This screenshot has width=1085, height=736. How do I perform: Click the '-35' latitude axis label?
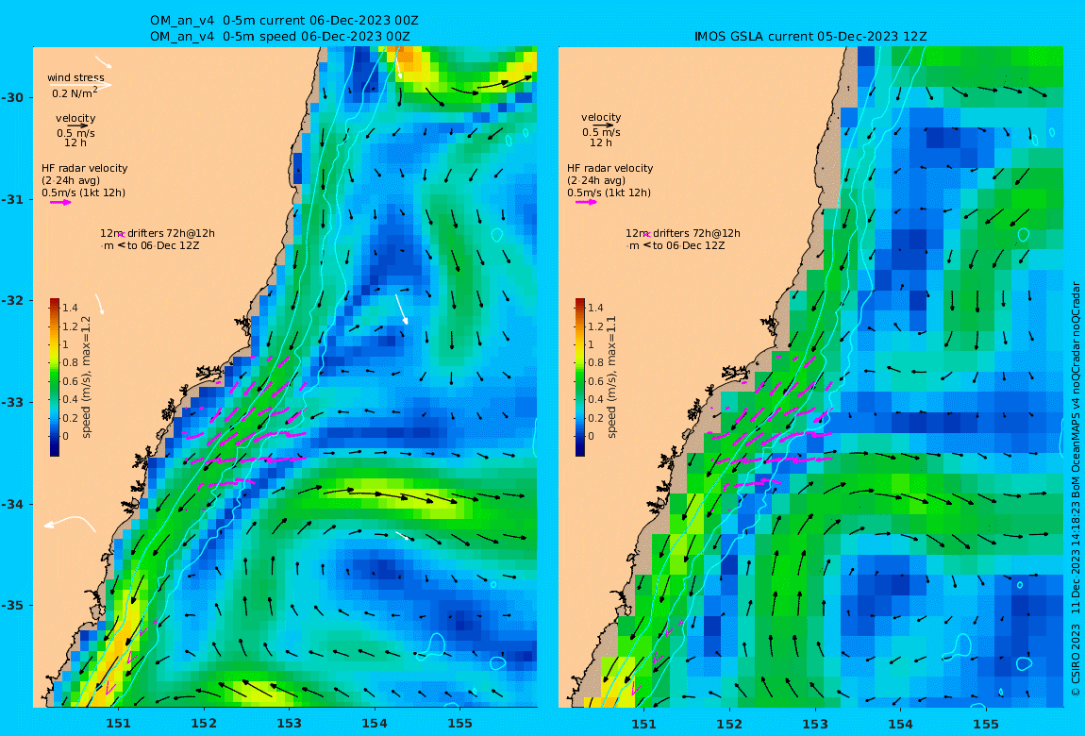click(x=12, y=605)
